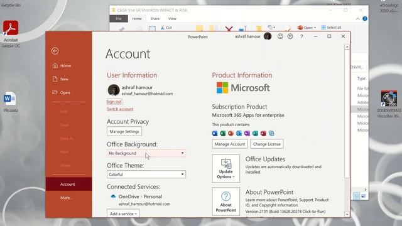Collapse the File Explorer ribbon chevron
402x226 pixels.
tap(357, 19)
